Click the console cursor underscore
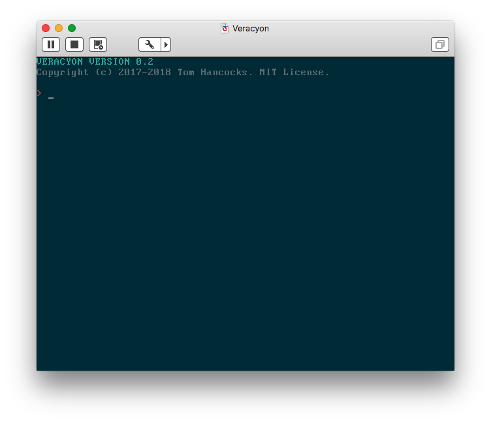 (x=51, y=98)
